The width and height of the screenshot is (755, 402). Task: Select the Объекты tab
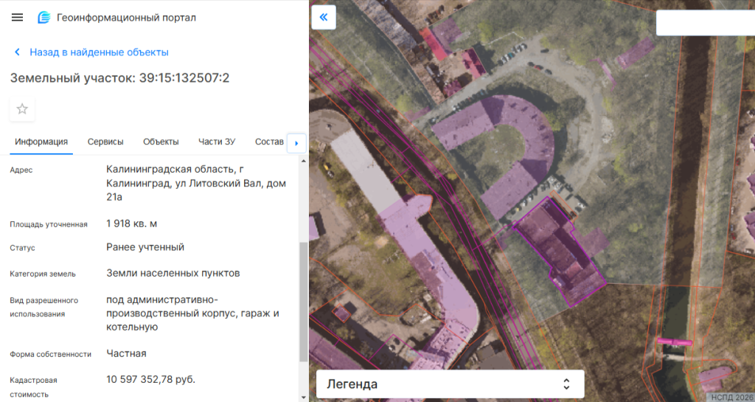click(161, 142)
